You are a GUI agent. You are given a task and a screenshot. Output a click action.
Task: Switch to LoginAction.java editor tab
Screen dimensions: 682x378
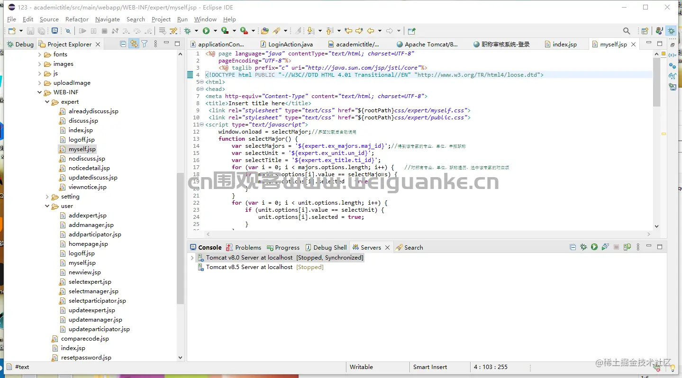[286, 44]
